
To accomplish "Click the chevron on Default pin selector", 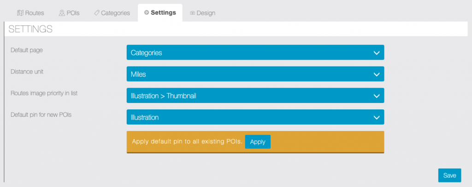I will point(376,117).
